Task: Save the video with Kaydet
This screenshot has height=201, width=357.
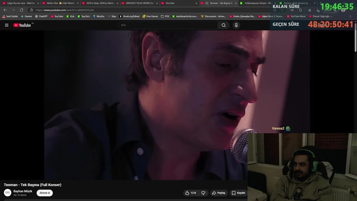Action: coord(238,193)
